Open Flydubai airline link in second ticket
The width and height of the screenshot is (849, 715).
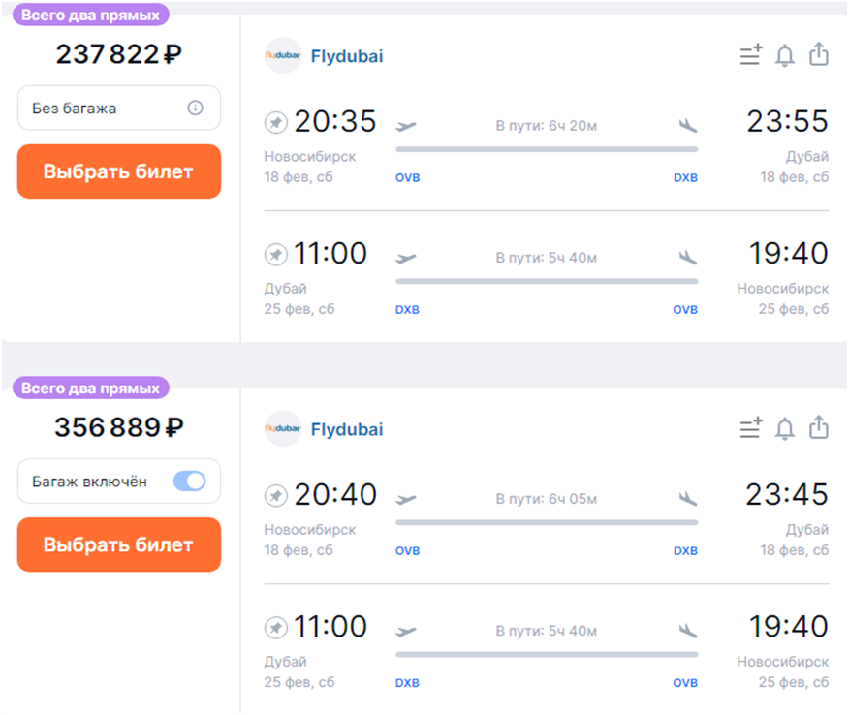pos(346,429)
